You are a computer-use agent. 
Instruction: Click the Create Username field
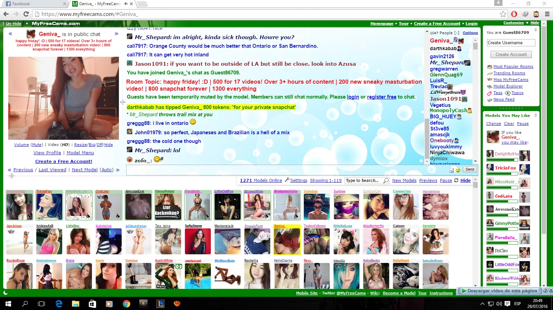(x=511, y=43)
